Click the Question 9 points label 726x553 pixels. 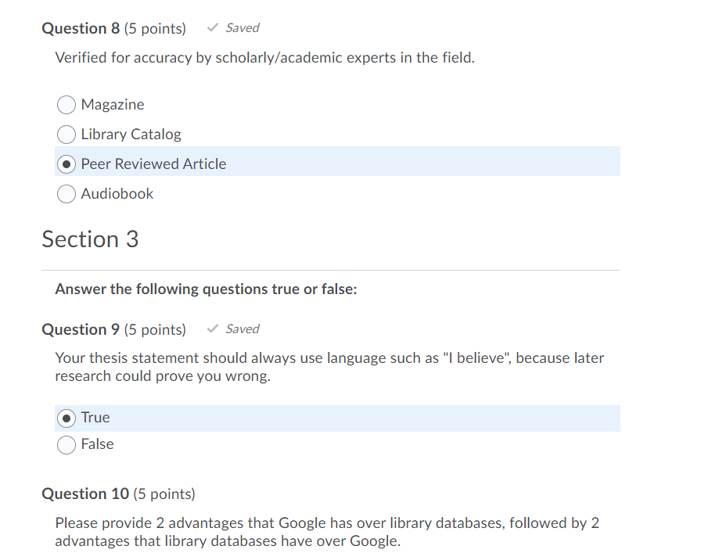tap(156, 329)
